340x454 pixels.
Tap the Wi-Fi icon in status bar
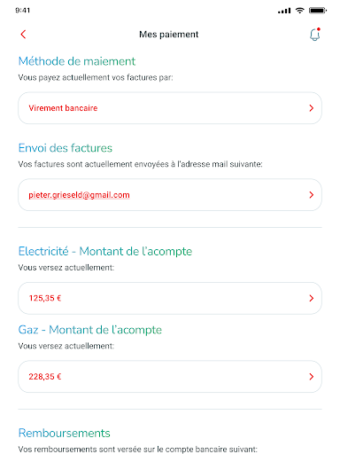pyautogui.click(x=299, y=11)
